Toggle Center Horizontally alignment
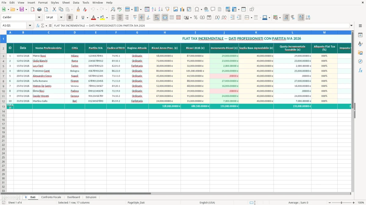 click(120, 18)
